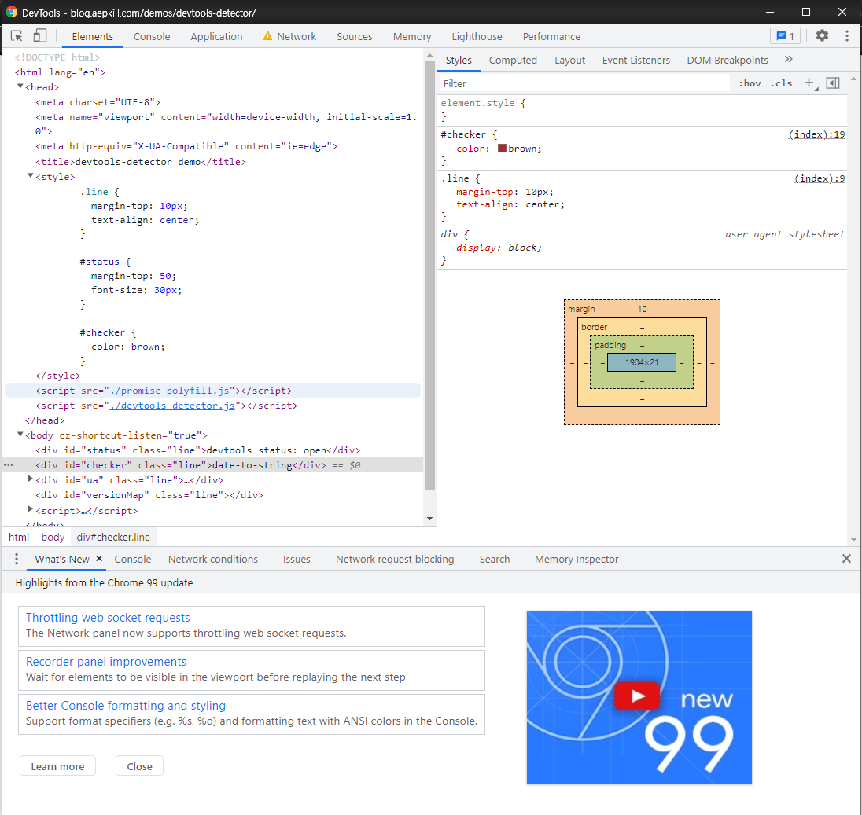Toggle the :hov element state panel
The width and height of the screenshot is (862, 815).
click(x=750, y=83)
